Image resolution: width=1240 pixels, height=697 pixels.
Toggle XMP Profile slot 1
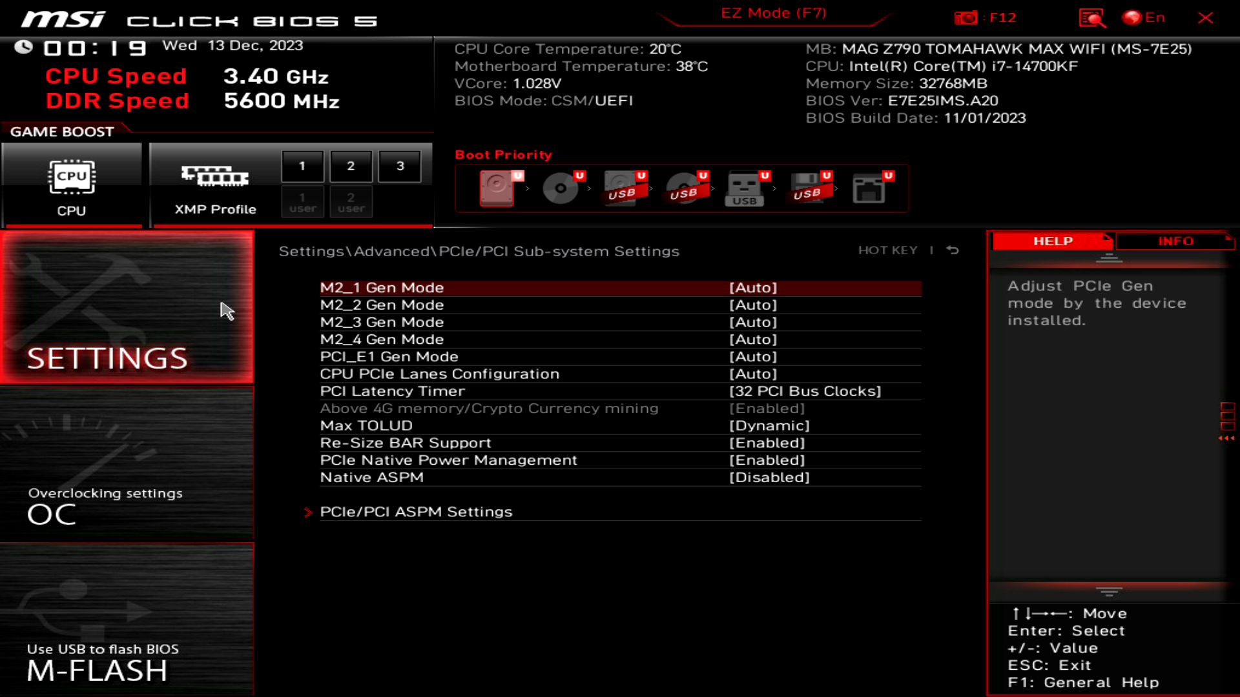302,165
